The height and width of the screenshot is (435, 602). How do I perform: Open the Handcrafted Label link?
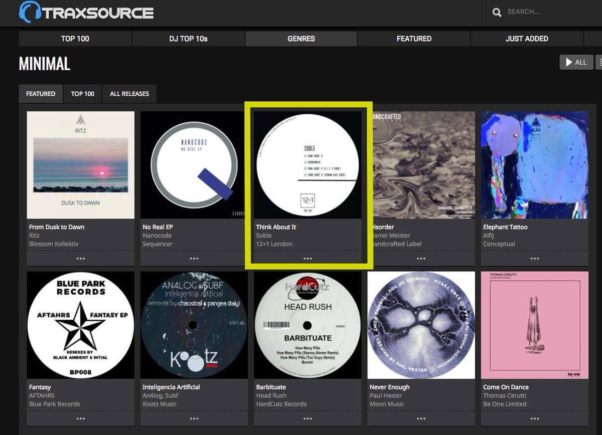[x=397, y=244]
